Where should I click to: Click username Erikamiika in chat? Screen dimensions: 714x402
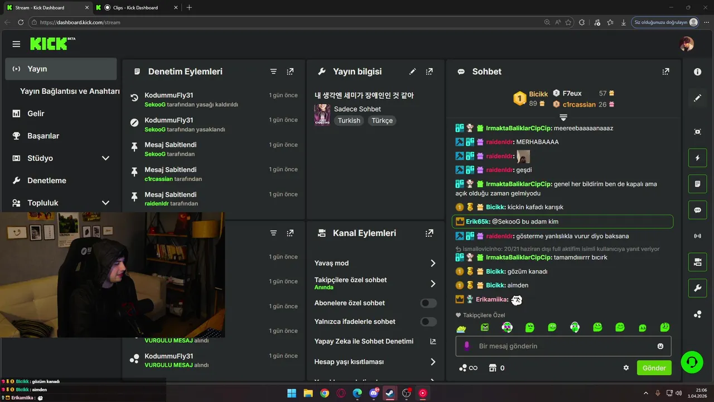[492, 300]
